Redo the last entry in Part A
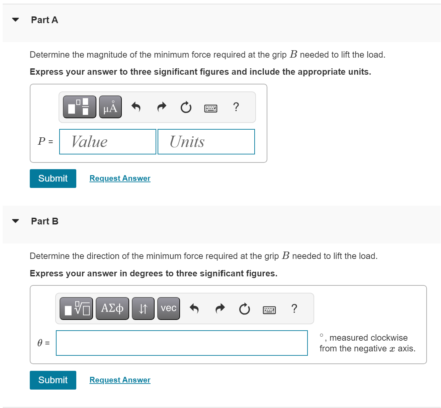 click(161, 107)
